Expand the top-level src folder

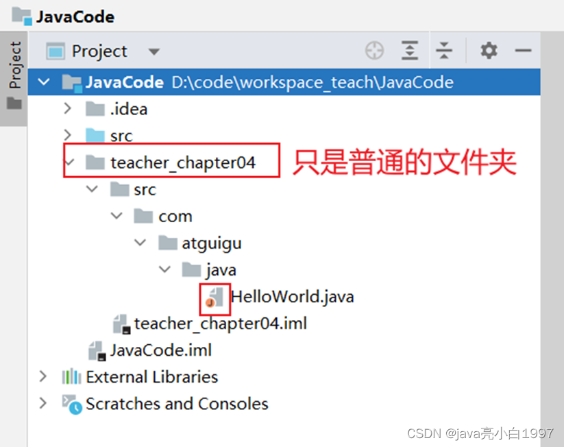[67, 135]
